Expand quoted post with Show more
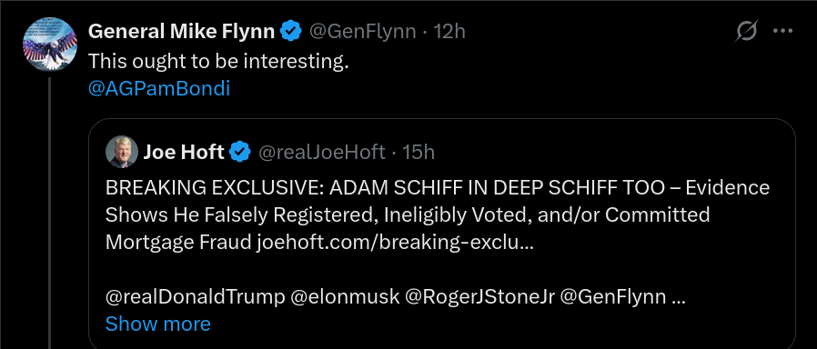 click(x=158, y=324)
